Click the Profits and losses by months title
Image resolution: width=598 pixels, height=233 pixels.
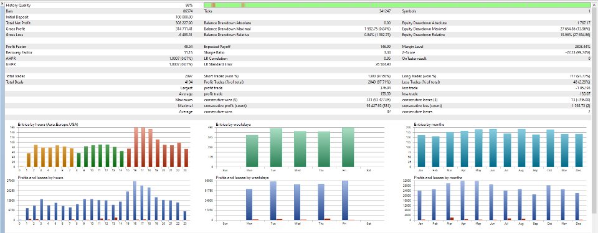438,178
